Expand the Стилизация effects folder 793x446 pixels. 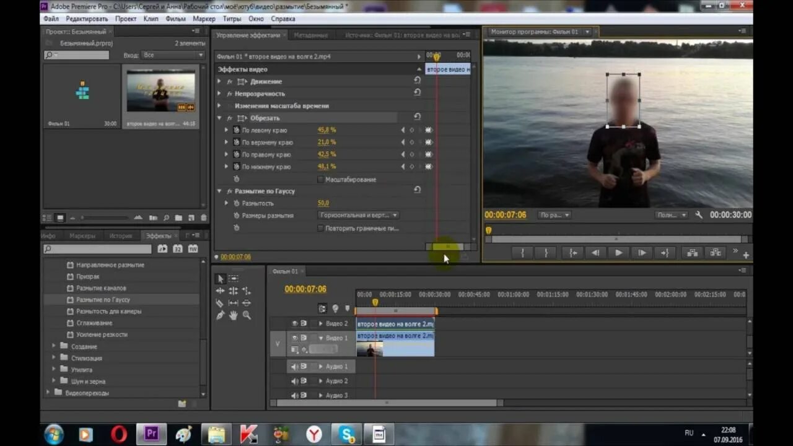[54, 358]
